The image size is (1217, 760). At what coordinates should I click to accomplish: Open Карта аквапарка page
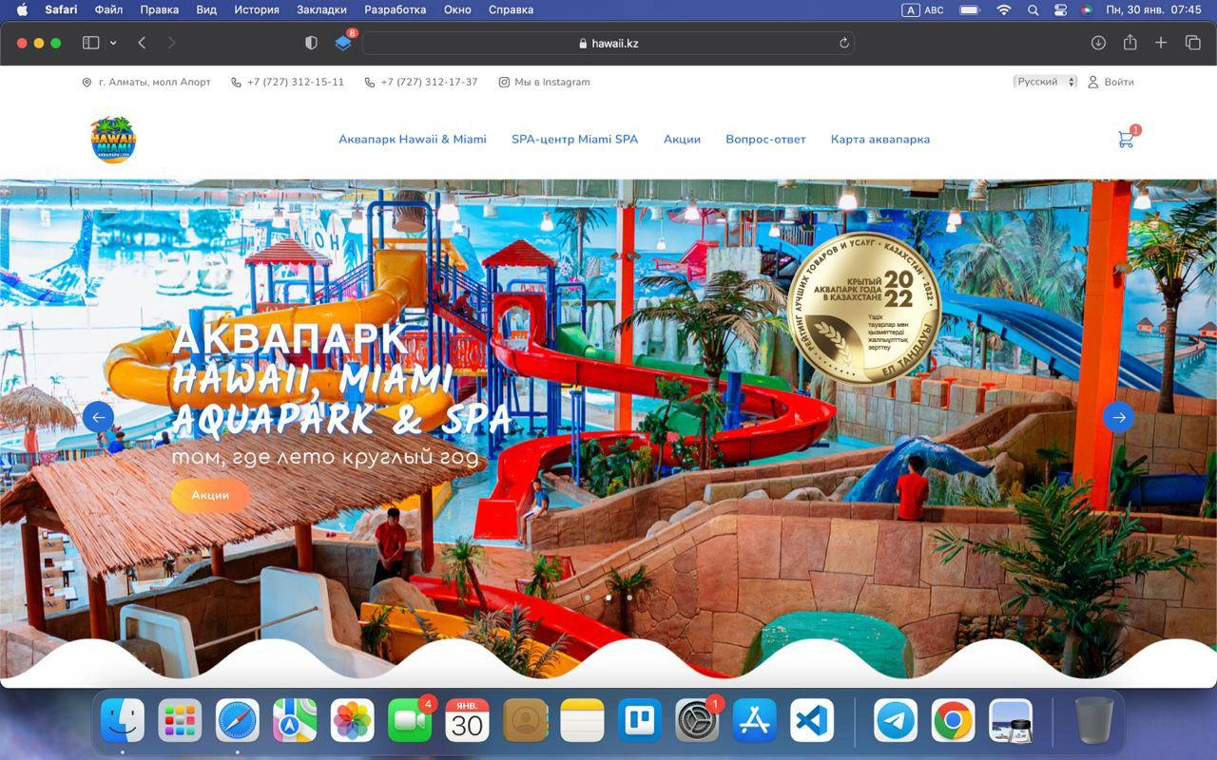coord(880,139)
